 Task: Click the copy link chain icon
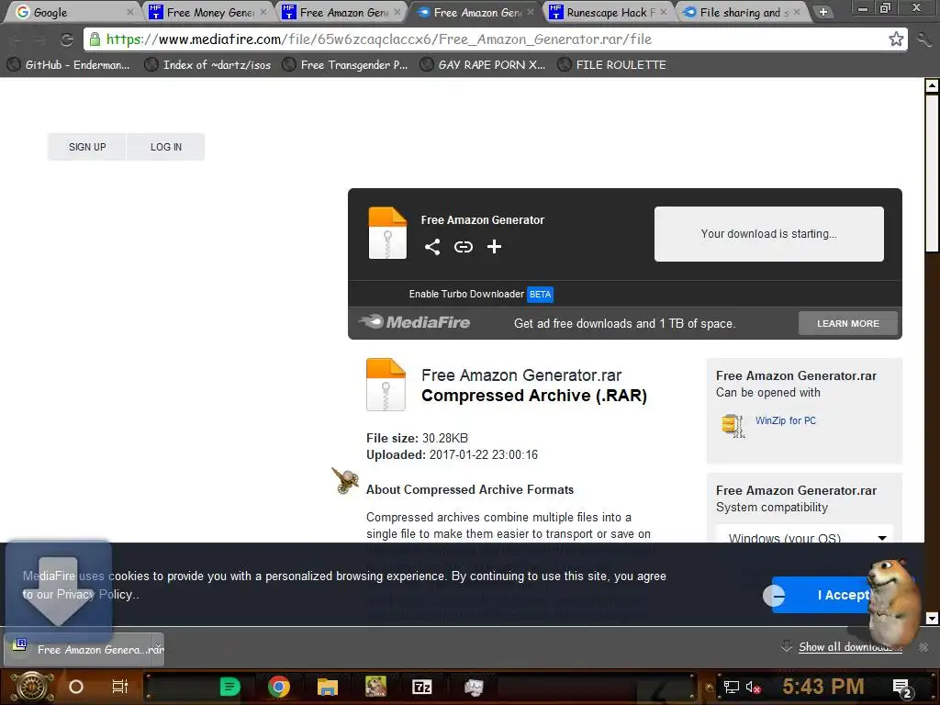[464, 247]
